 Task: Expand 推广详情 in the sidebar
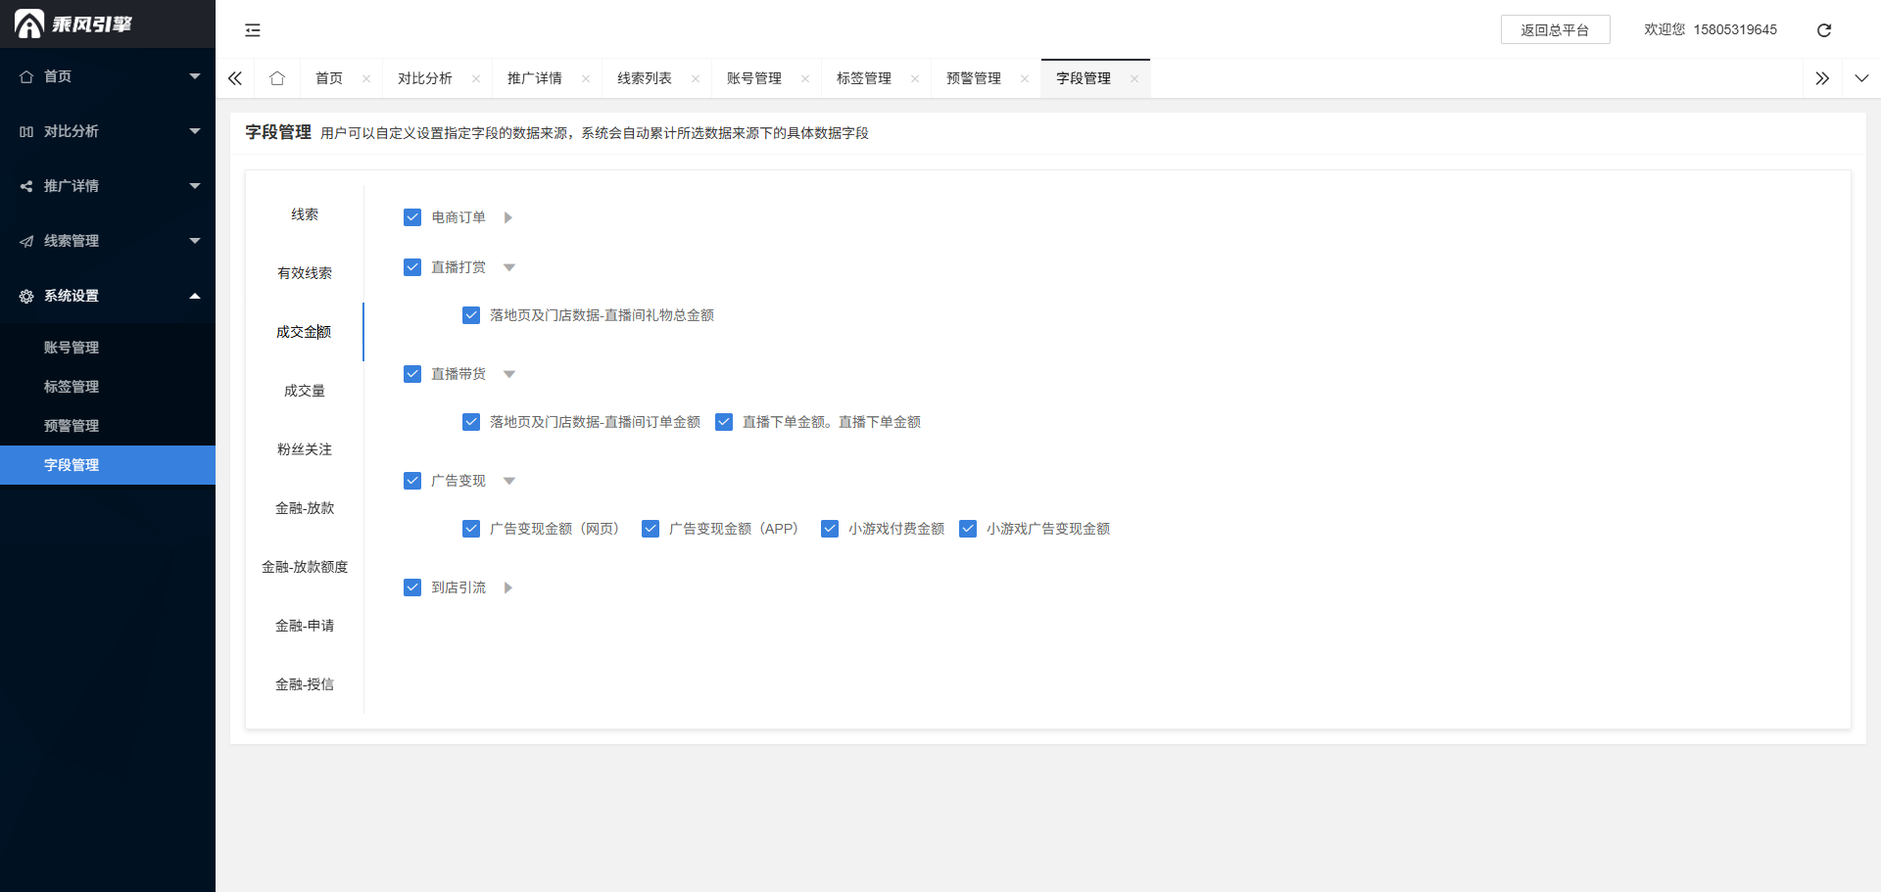[x=108, y=186]
